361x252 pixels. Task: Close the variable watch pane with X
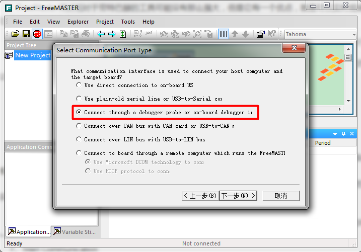coord(352,134)
